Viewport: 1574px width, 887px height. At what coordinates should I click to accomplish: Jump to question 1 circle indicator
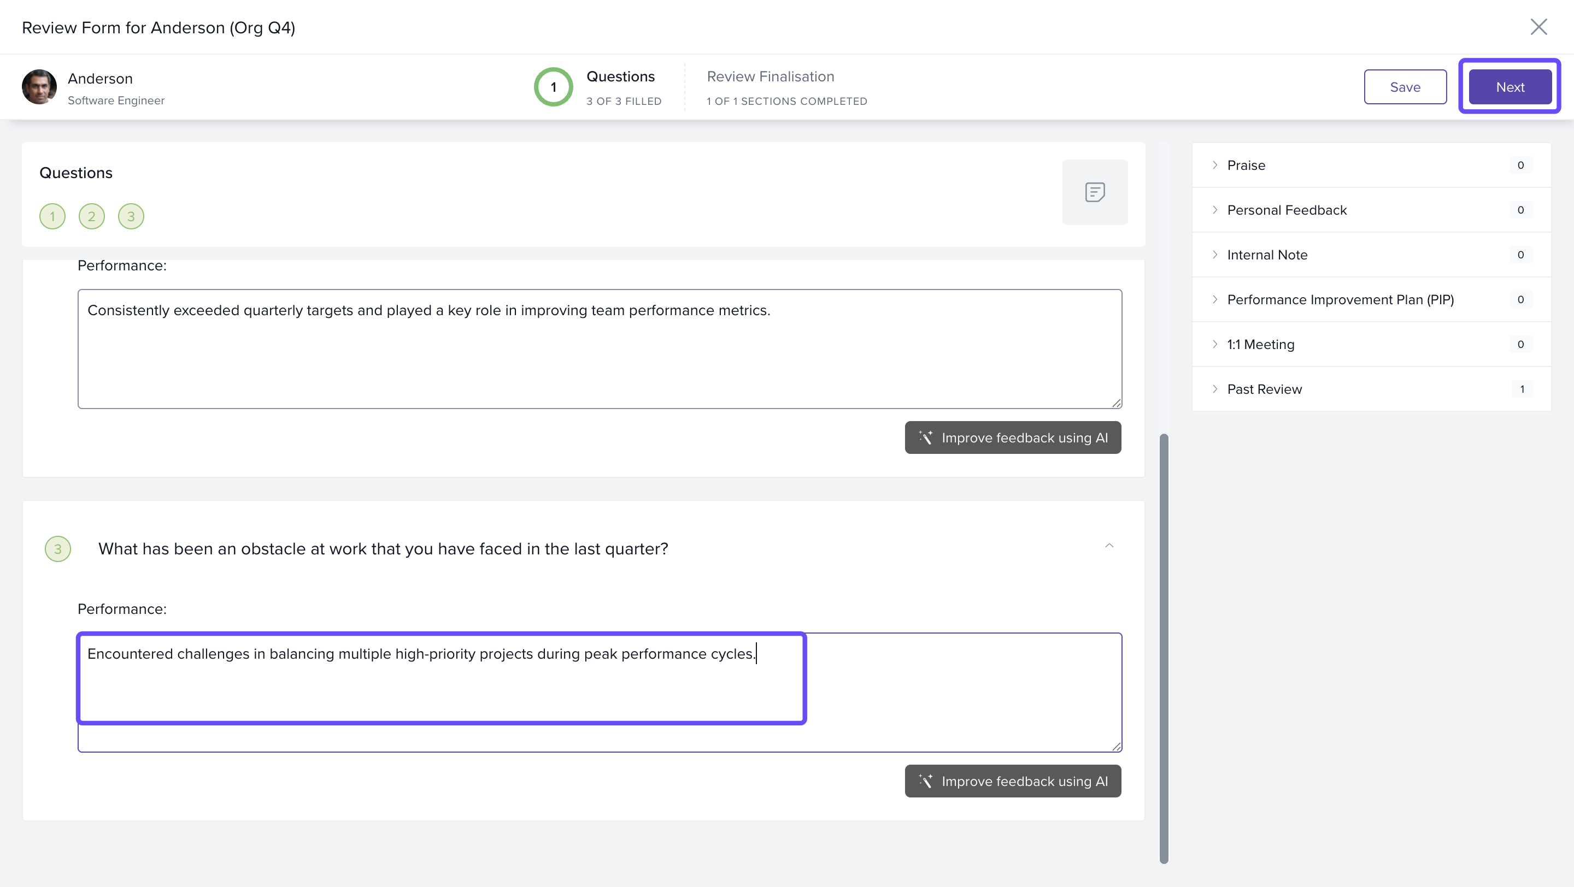coord(52,216)
